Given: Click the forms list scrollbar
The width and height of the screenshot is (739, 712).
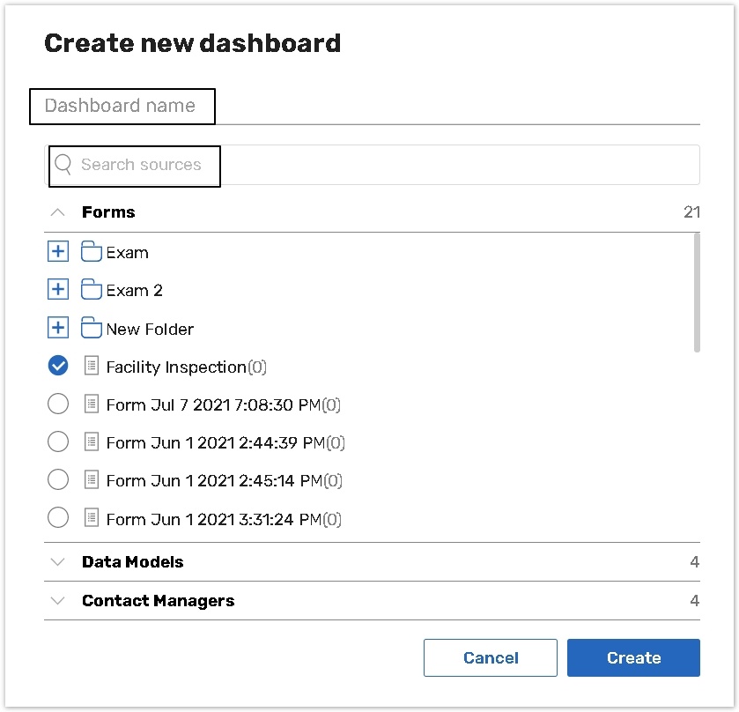Looking at the screenshot, I should point(697,293).
